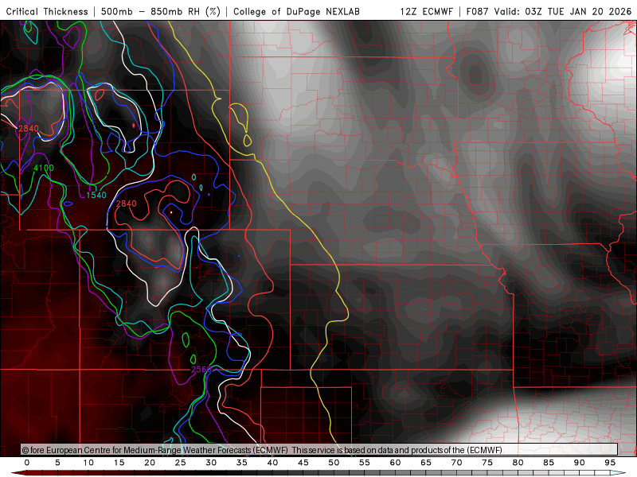Click the 50 value on the color scale
The width and height of the screenshot is (637, 477).
click(x=334, y=463)
